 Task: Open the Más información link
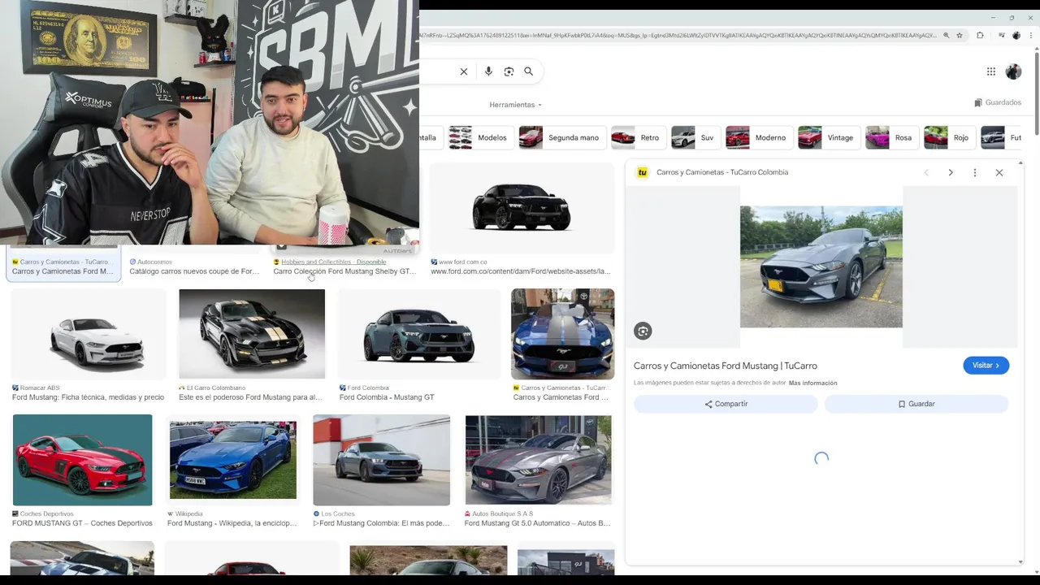[812, 383]
